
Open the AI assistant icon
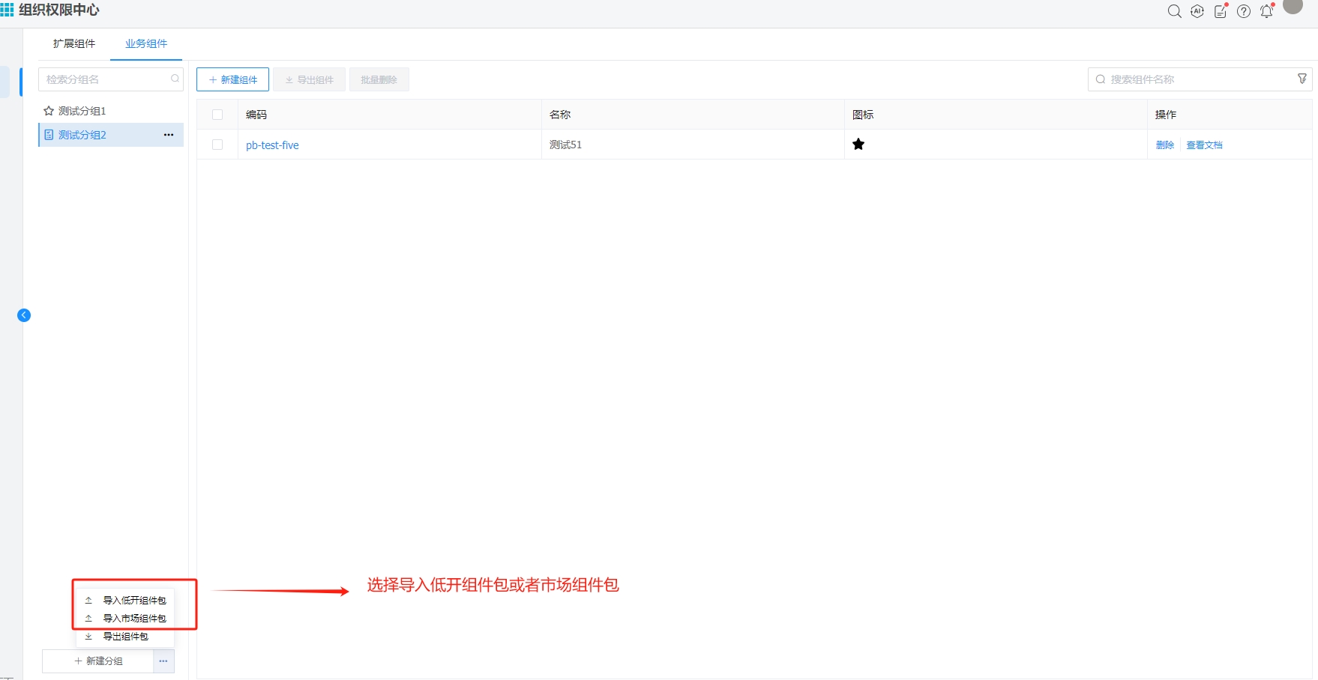pos(1197,11)
